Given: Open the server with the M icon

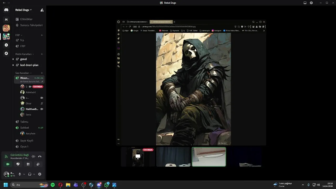Looking at the screenshot, I should coord(6,20).
